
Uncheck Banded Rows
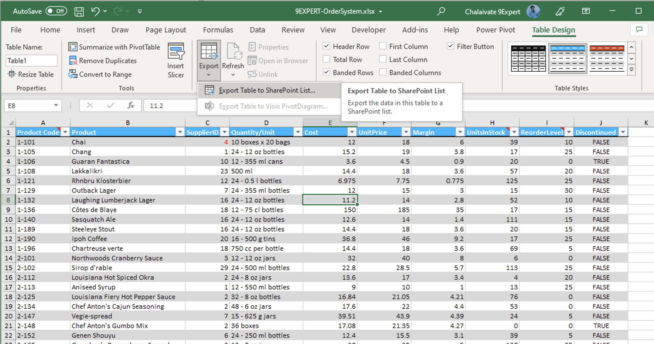point(326,72)
